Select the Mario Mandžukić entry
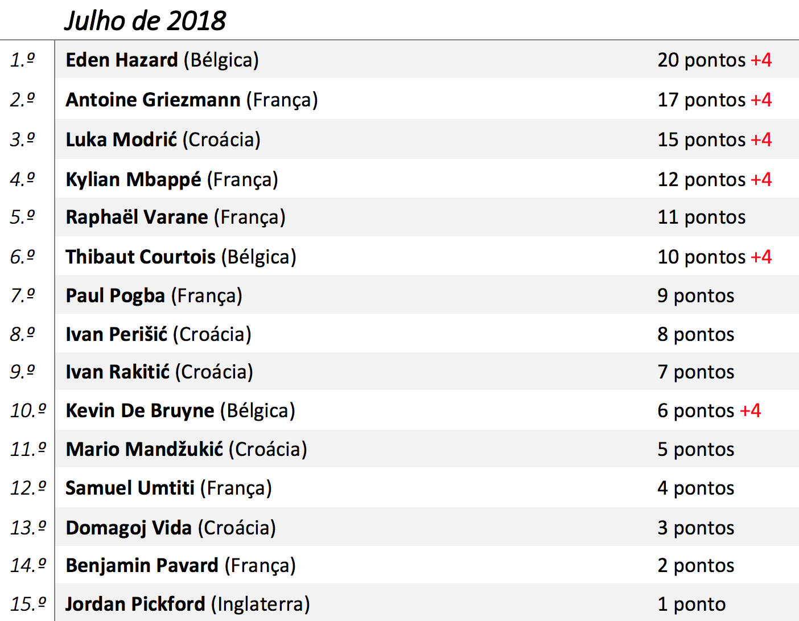 point(145,449)
